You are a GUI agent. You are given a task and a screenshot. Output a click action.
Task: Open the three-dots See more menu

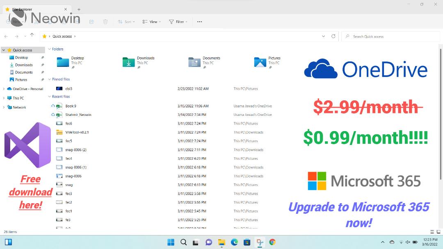tap(199, 22)
